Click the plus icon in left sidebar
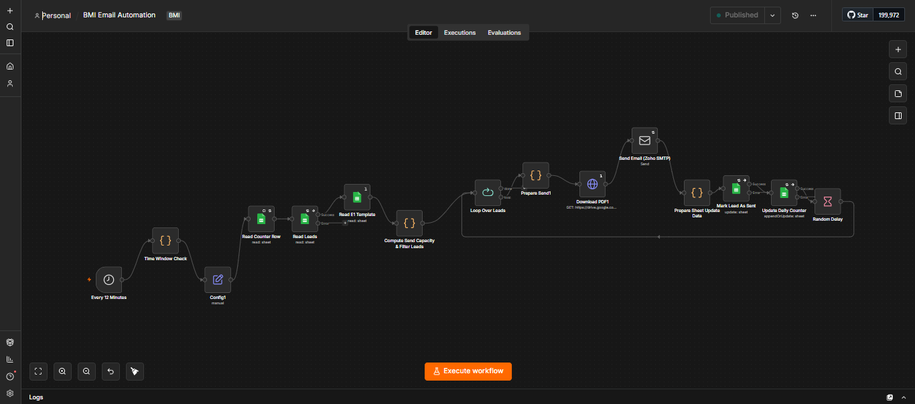The image size is (915, 404). click(x=10, y=11)
